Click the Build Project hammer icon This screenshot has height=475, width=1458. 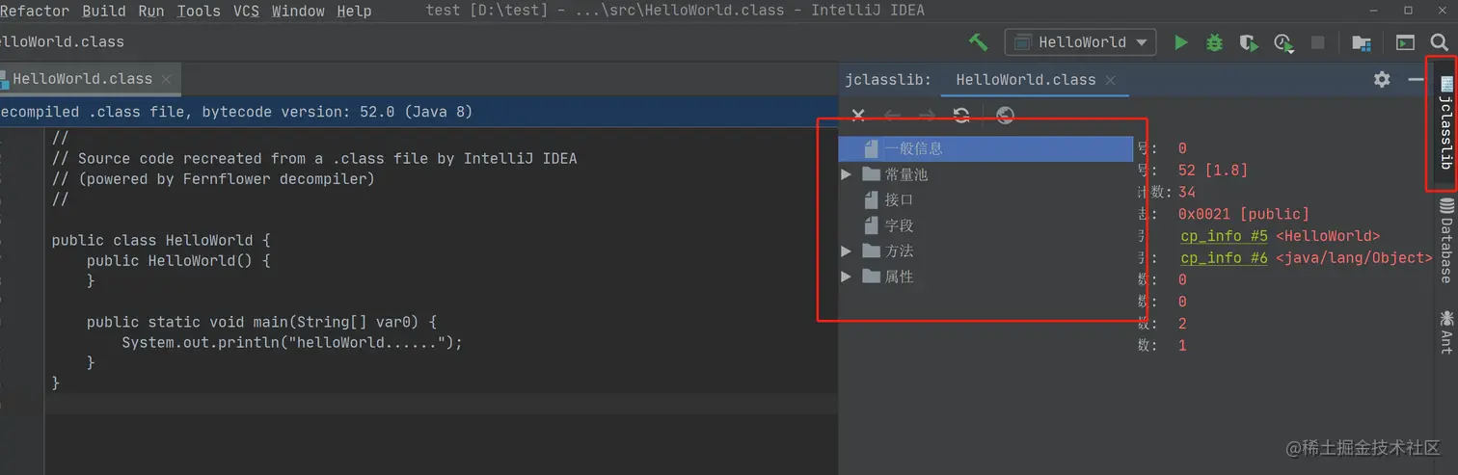[x=978, y=42]
